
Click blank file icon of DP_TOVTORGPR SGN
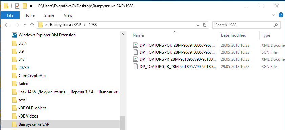[x=136, y=67]
